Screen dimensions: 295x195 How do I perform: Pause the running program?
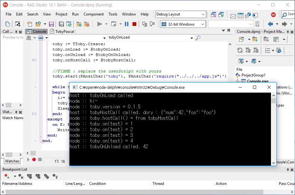(126, 24)
